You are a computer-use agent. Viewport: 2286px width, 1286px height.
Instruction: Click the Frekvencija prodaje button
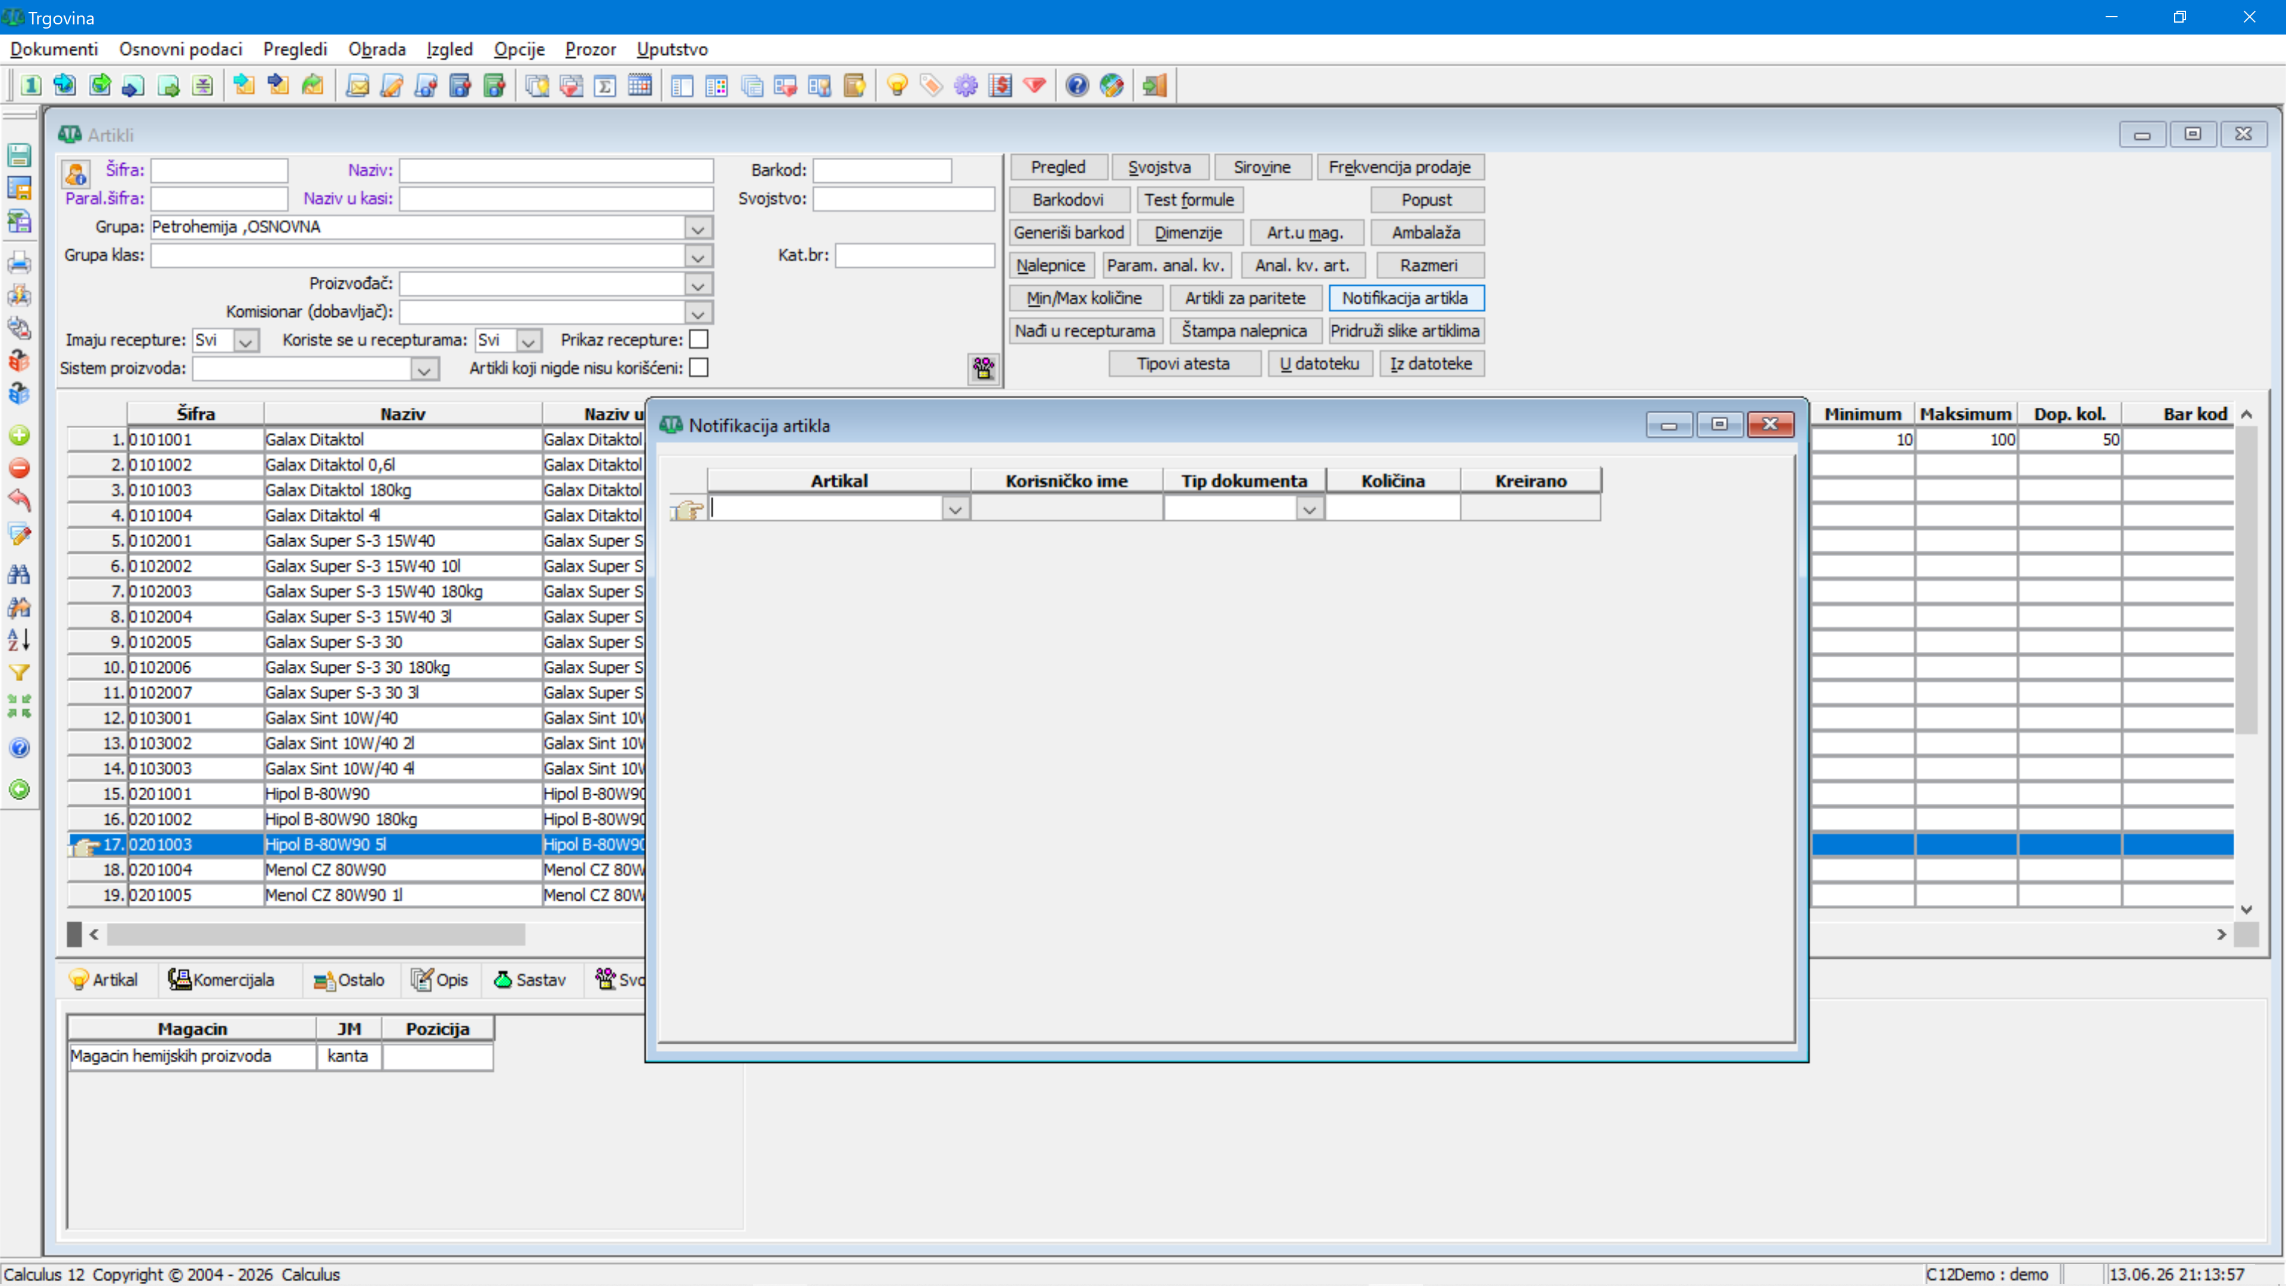click(1400, 167)
